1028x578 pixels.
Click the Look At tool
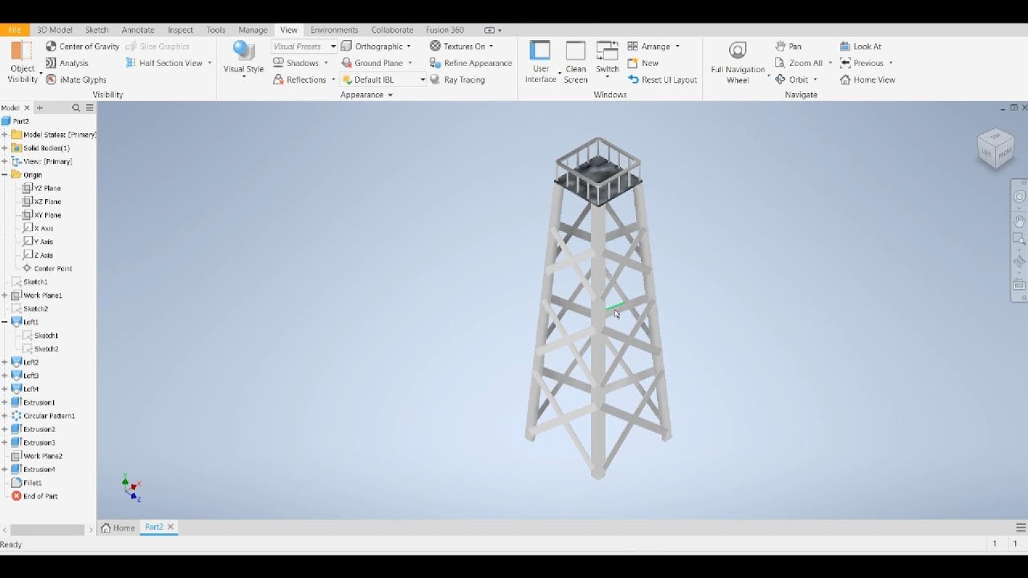pos(860,47)
